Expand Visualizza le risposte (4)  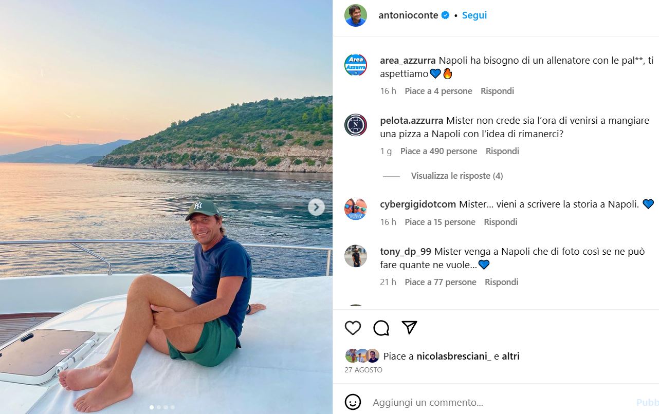tap(456, 176)
